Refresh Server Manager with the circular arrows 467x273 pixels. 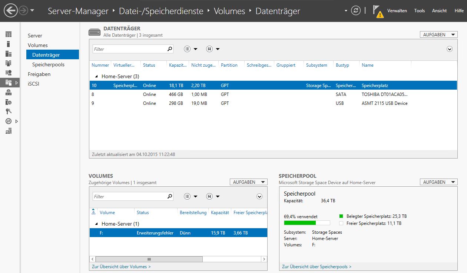[x=355, y=10]
